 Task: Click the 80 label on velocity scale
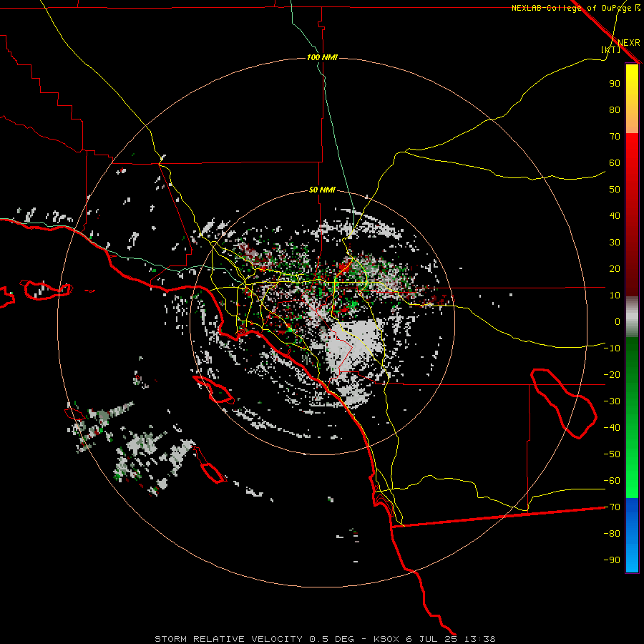615,110
